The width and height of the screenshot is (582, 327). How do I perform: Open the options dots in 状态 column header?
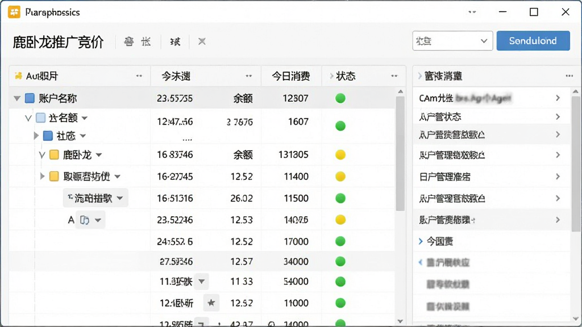click(394, 76)
